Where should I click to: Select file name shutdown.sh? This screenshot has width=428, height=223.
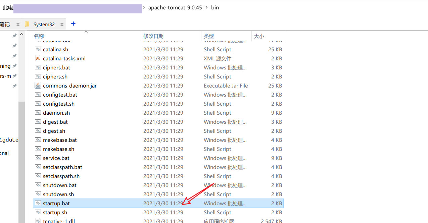[x=58, y=194]
